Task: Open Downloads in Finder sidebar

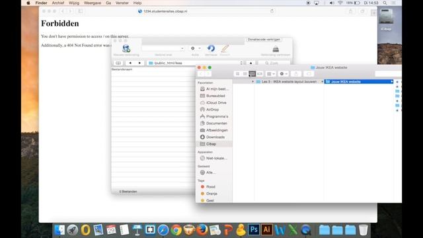Action: tap(212, 137)
